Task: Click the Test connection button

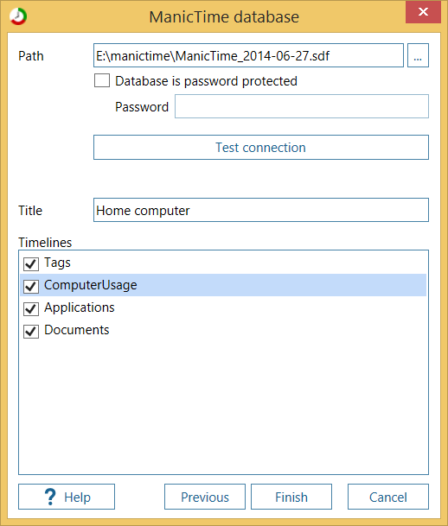Action: pyautogui.click(x=261, y=148)
